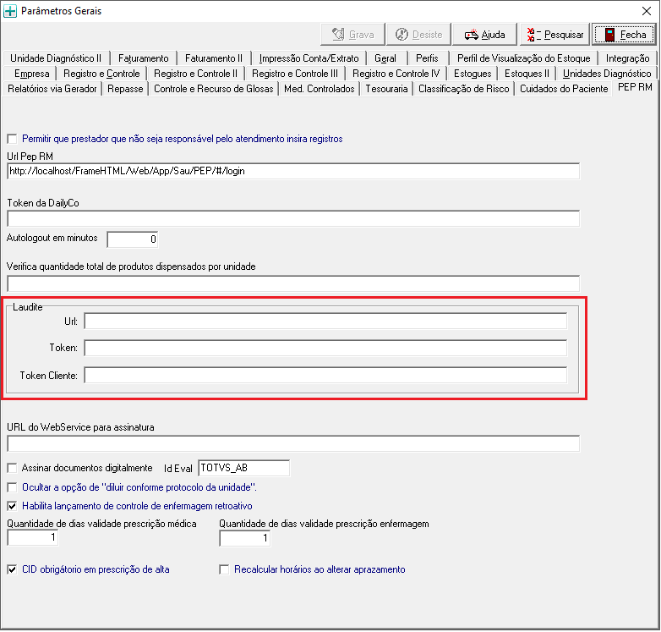The image size is (661, 632).
Task: Switch to the Faturamento II tab
Action: click(214, 58)
